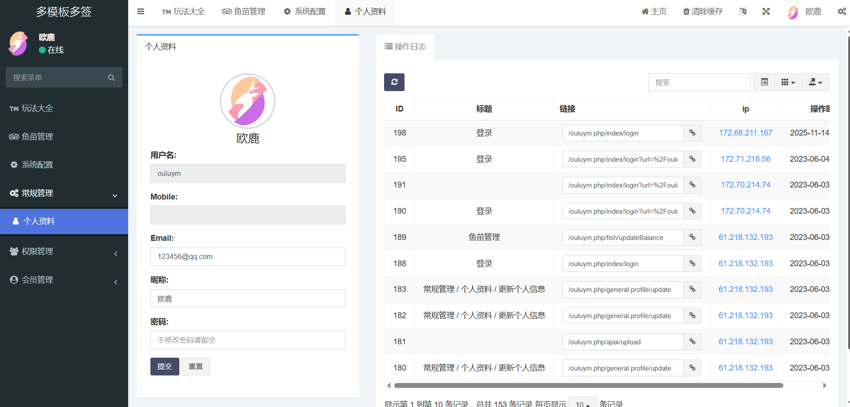Click IP address 172.68.211.167 link
Image resolution: width=850 pixels, height=407 pixels.
tap(745, 133)
